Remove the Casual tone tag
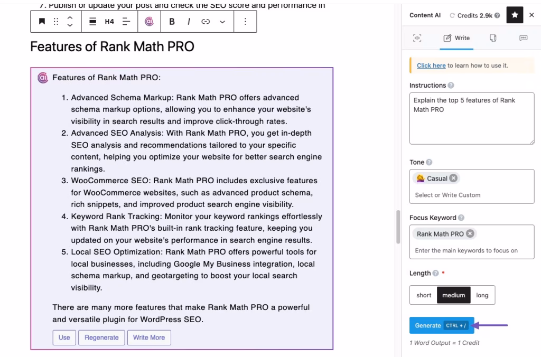The height and width of the screenshot is (357, 541). (453, 178)
